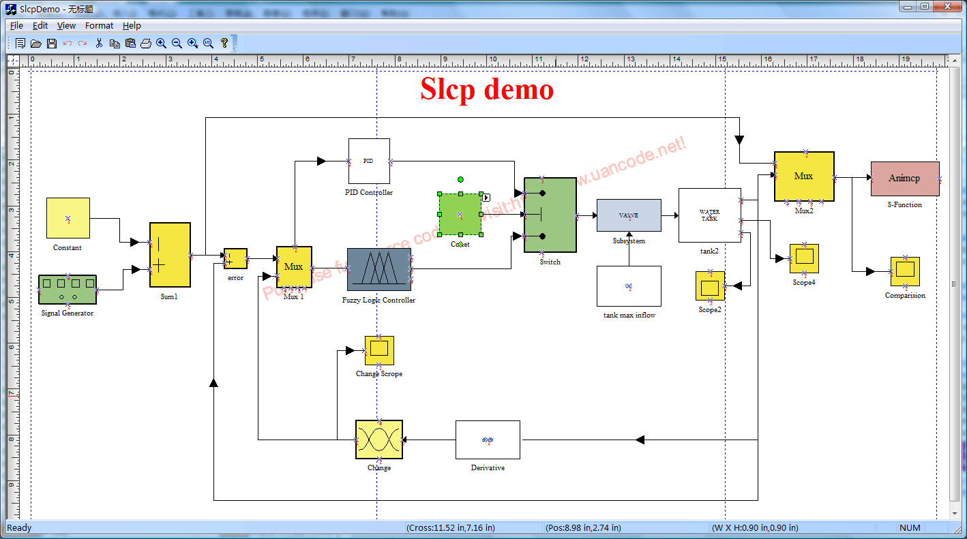Click the NUM status bar indicator

point(910,527)
